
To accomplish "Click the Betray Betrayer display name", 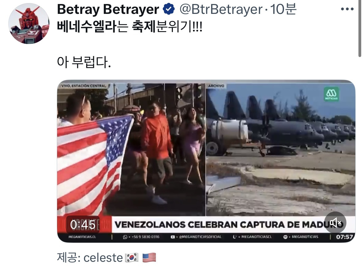I will click(x=108, y=9).
